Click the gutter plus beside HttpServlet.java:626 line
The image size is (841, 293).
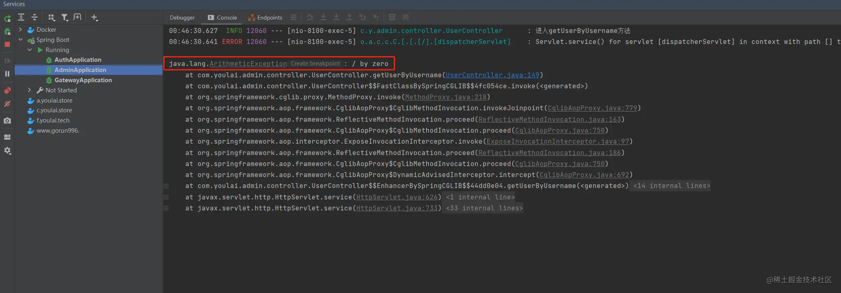pyautogui.click(x=166, y=197)
